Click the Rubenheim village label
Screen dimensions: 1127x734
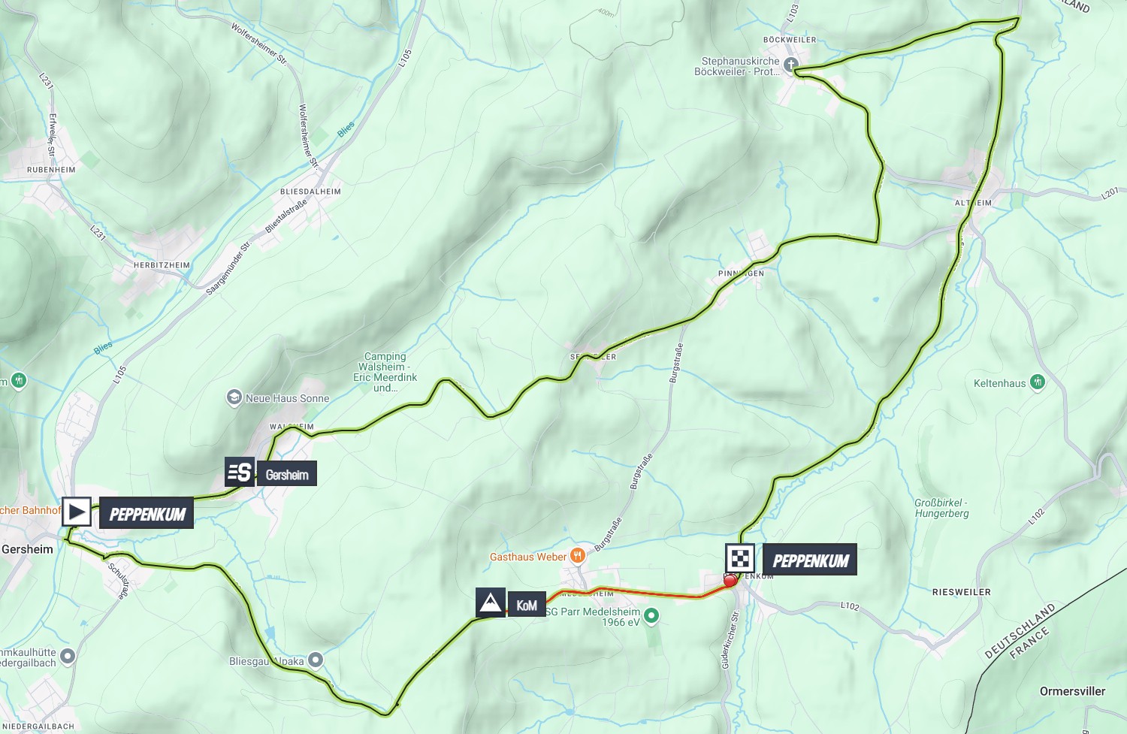pos(51,170)
